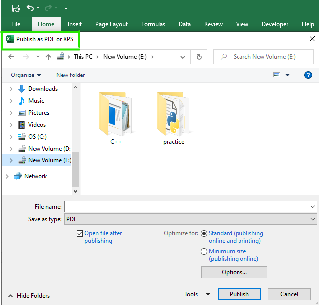319x305 pixels.
Task: Click the Up folder arrow in navigation bar
Action: coord(48,57)
